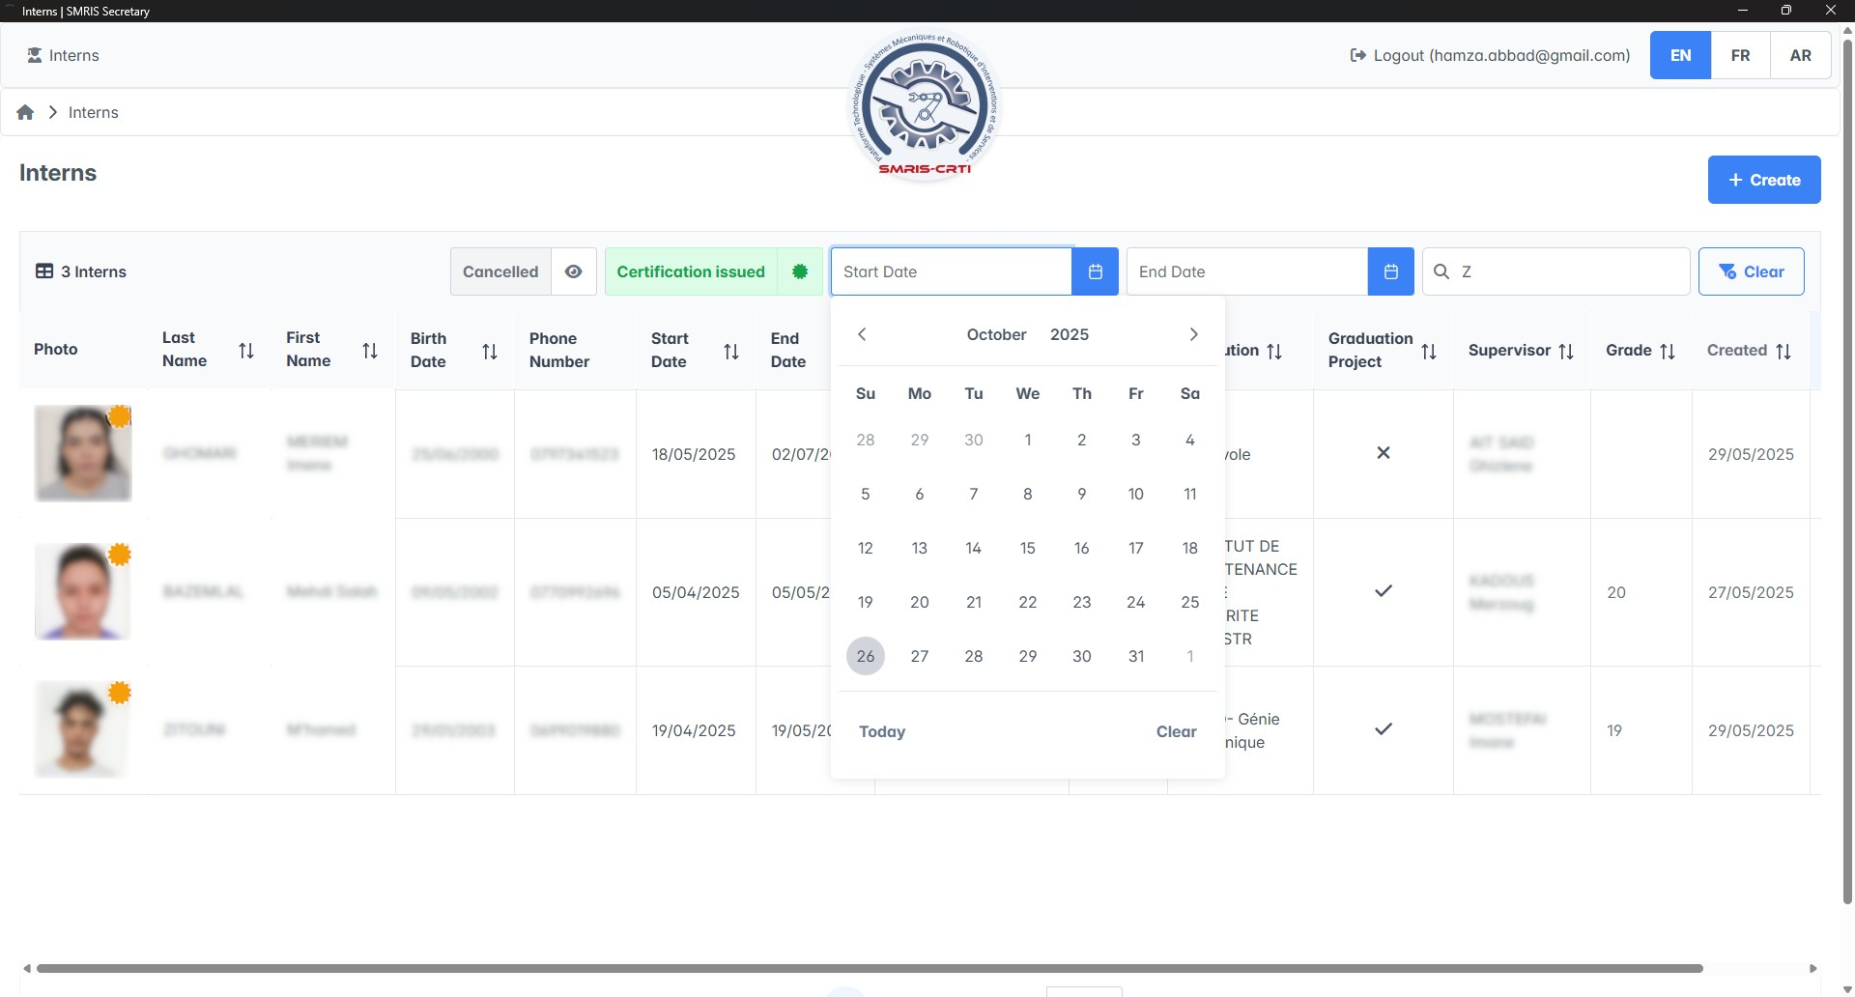Click start date 19/04/2025 cell
The image size is (1855, 997).
(694, 730)
